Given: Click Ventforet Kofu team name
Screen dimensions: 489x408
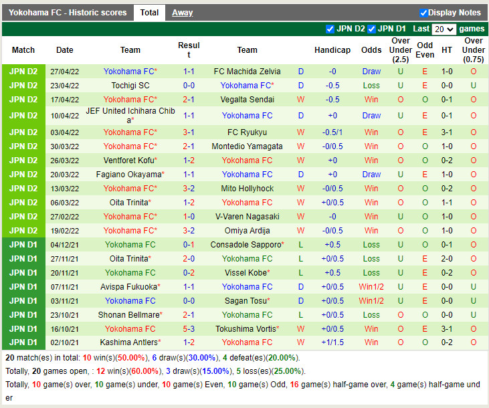Looking at the screenshot, I should point(128,161).
